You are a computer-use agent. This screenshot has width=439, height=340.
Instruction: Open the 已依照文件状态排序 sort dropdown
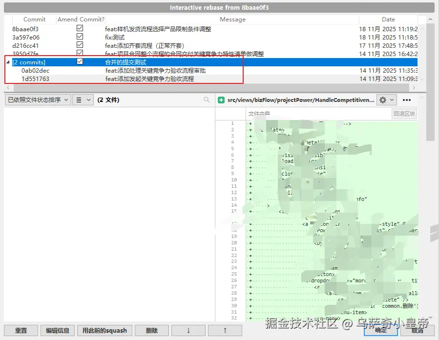[38, 100]
